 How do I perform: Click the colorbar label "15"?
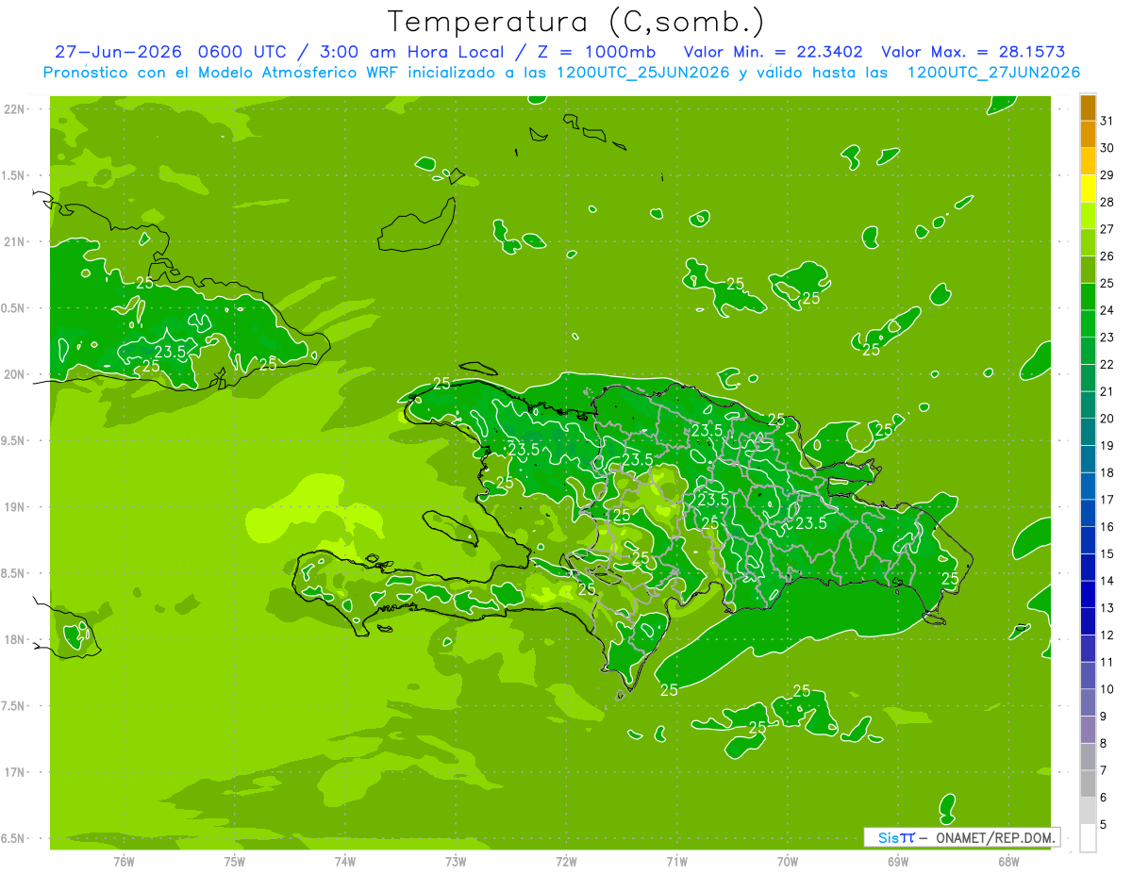[x=1107, y=553]
